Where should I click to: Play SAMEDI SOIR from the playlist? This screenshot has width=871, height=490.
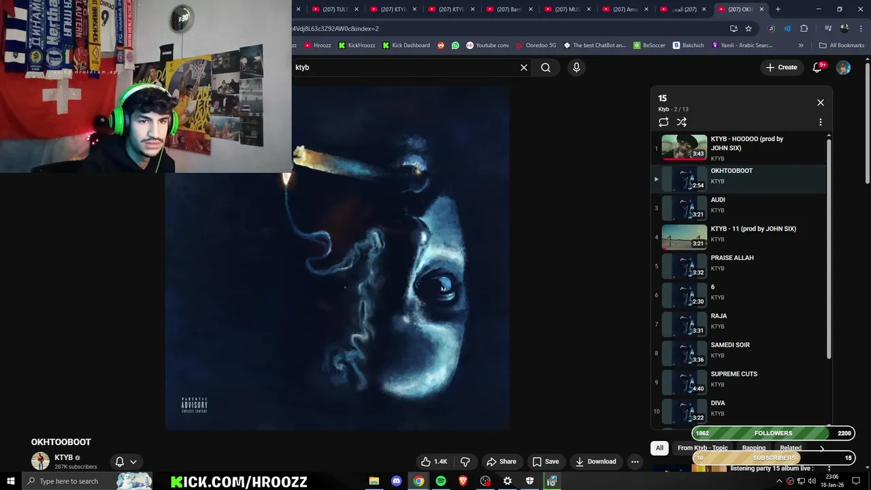[738, 353]
